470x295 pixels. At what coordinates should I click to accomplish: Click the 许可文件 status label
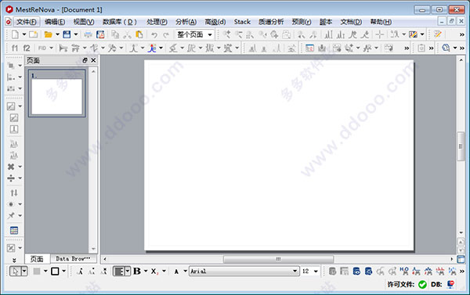point(401,284)
